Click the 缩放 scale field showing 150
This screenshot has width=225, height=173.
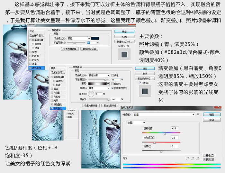116,99
